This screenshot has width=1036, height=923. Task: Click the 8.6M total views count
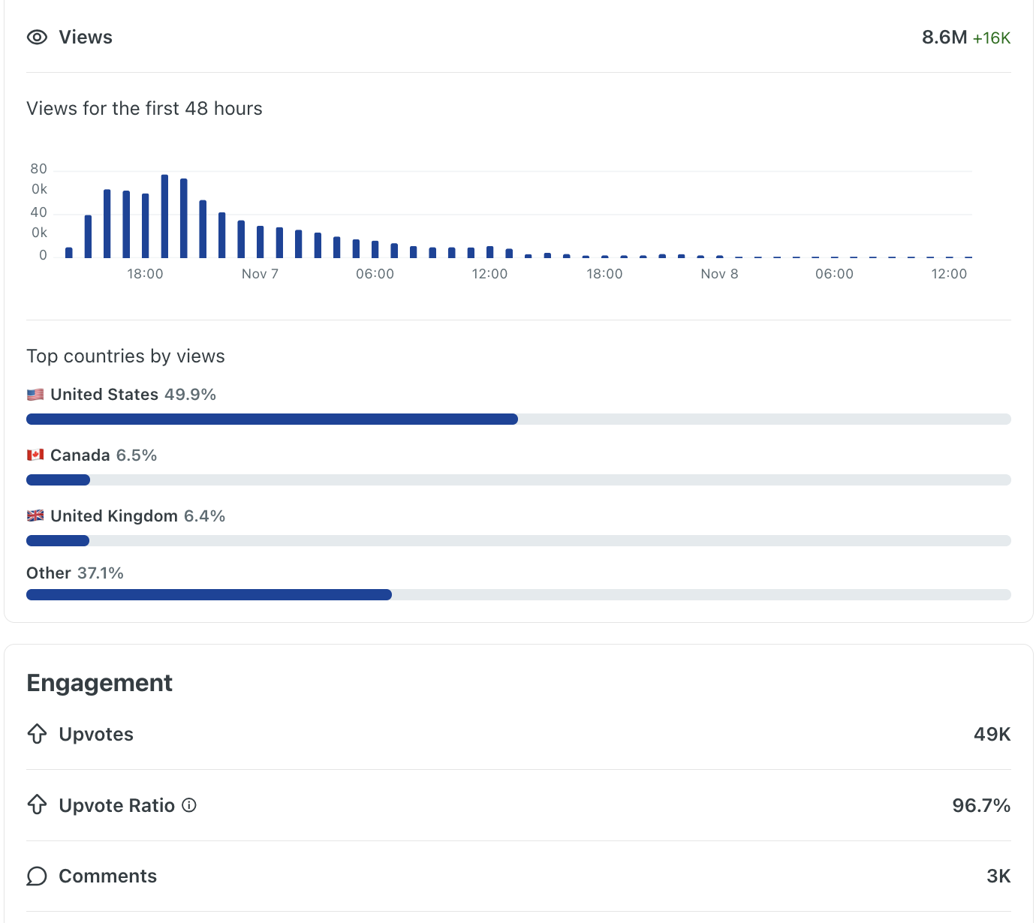[944, 36]
